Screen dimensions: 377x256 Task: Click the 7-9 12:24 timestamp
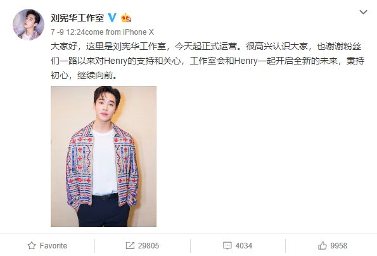click(68, 32)
